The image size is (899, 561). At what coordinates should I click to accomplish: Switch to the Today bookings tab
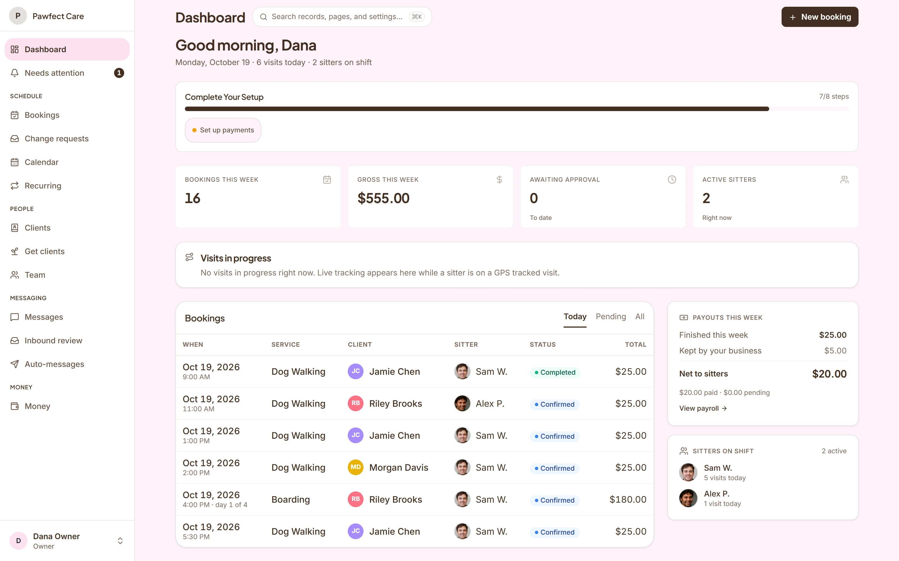pyautogui.click(x=575, y=316)
